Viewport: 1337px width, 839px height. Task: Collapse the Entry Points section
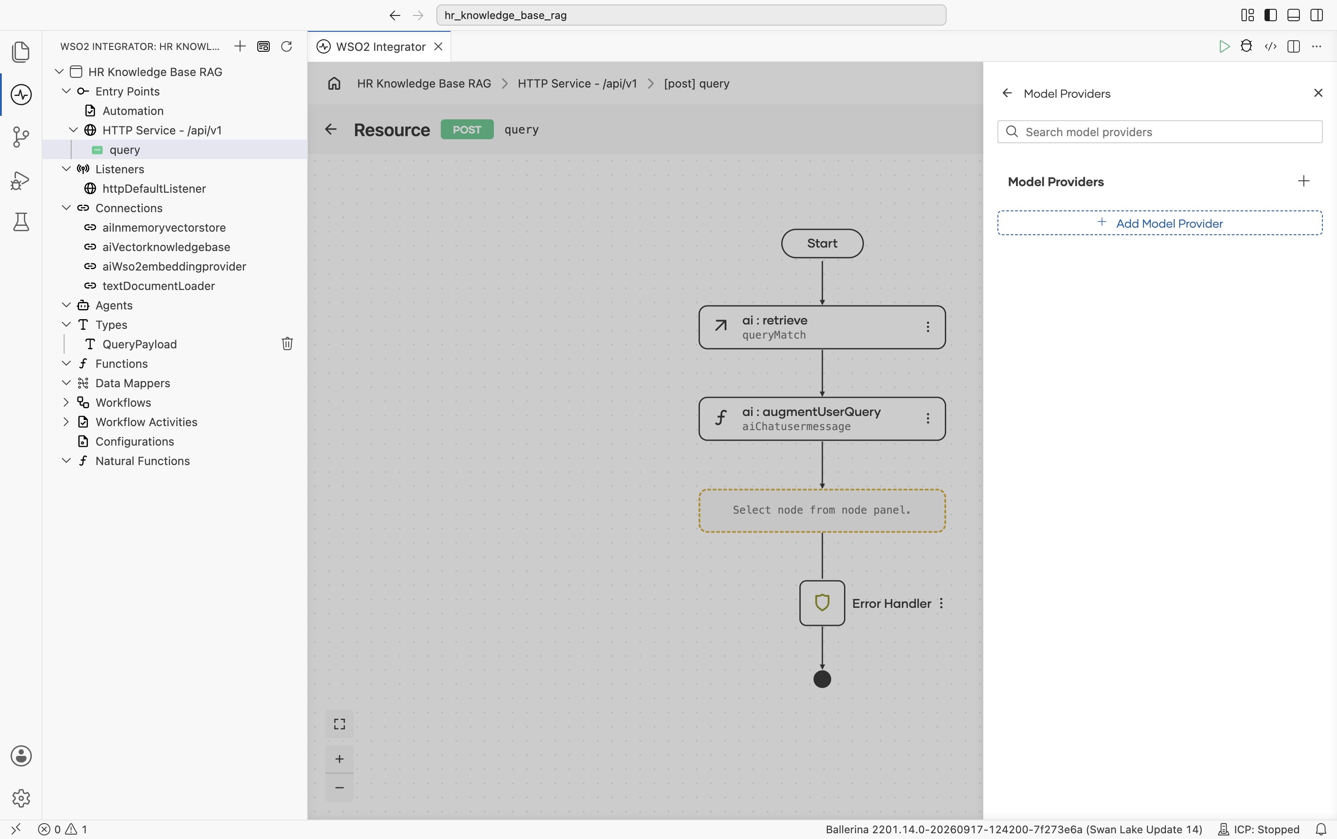coord(66,91)
